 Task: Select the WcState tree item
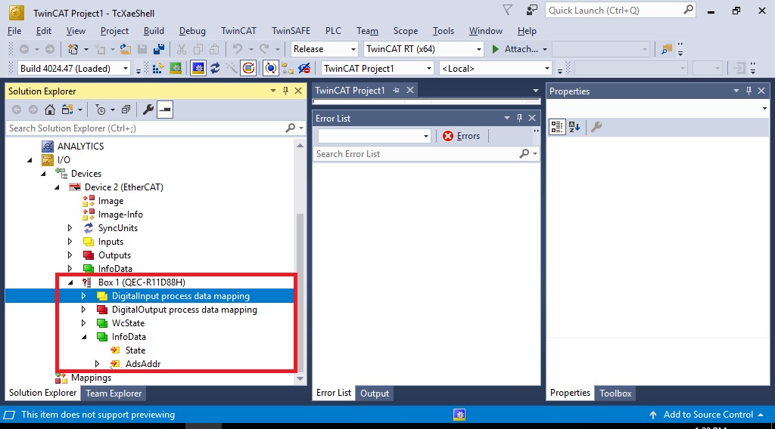(x=128, y=323)
